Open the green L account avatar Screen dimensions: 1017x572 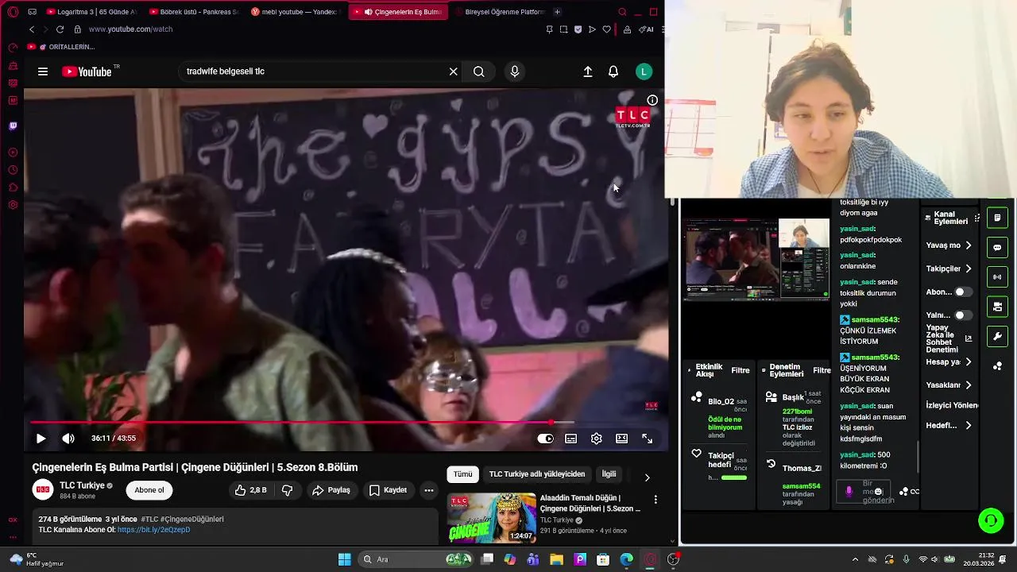644,71
